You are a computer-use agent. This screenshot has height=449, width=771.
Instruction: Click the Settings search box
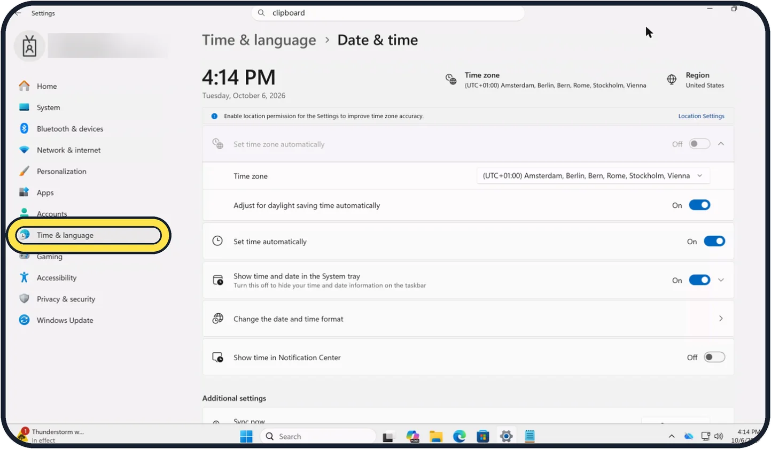(388, 13)
